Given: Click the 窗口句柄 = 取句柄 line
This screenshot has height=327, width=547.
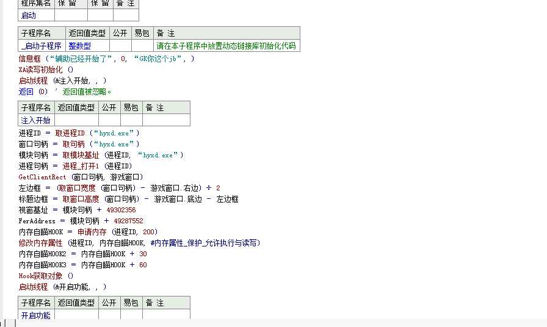Looking at the screenshot, I should (x=79, y=144).
